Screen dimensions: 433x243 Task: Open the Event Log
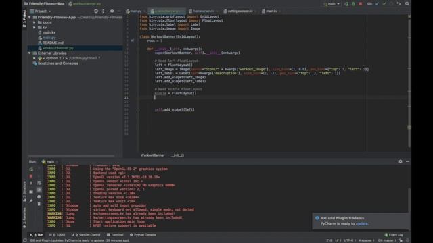pyautogui.click(x=394, y=235)
